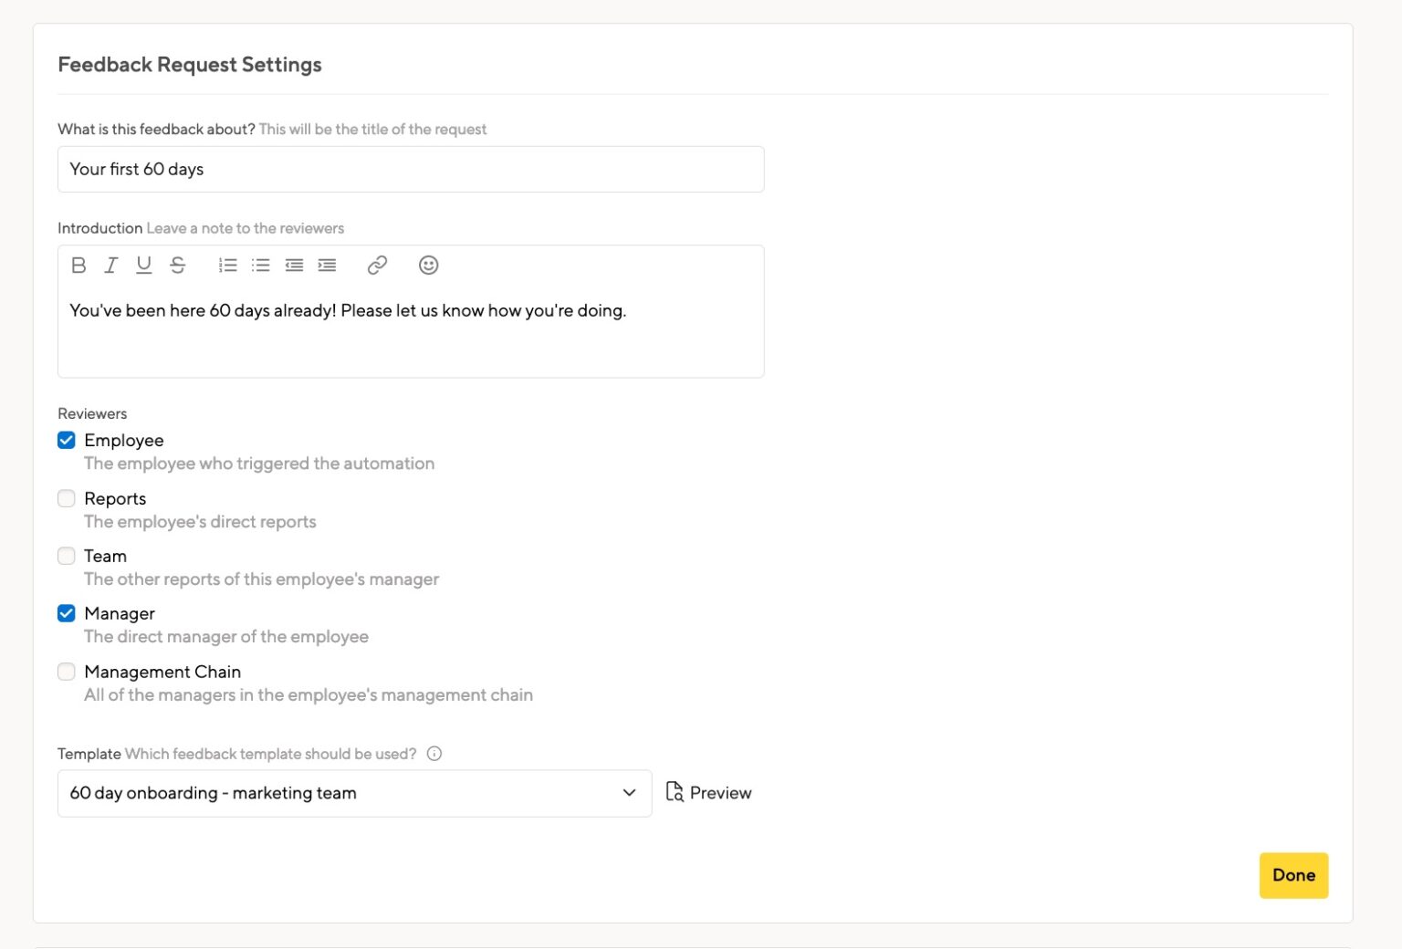Apply italic formatting
The width and height of the screenshot is (1402, 949).
click(x=111, y=266)
